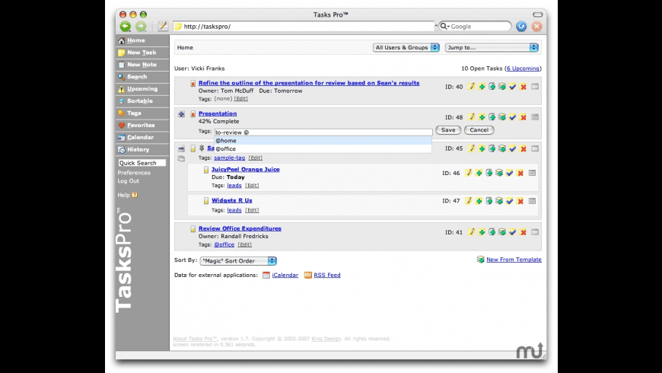This screenshot has width=662, height=373.
Task: Open the Sort By "Magic" Sort Order dropdown
Action: point(238,260)
